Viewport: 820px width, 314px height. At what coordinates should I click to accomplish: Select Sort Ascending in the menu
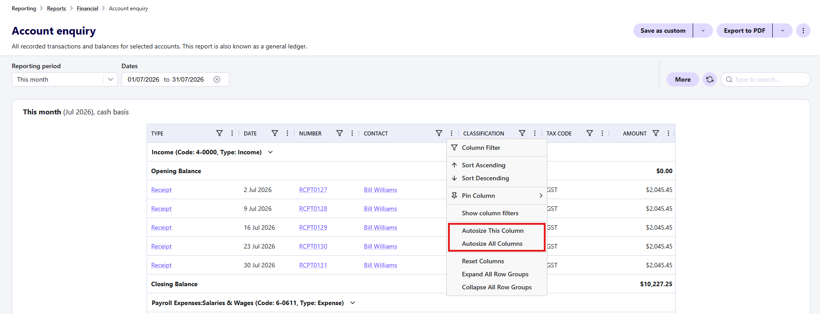[x=497, y=165]
